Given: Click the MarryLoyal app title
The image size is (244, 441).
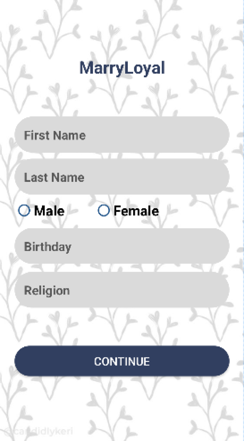Looking at the screenshot, I should (122, 68).
